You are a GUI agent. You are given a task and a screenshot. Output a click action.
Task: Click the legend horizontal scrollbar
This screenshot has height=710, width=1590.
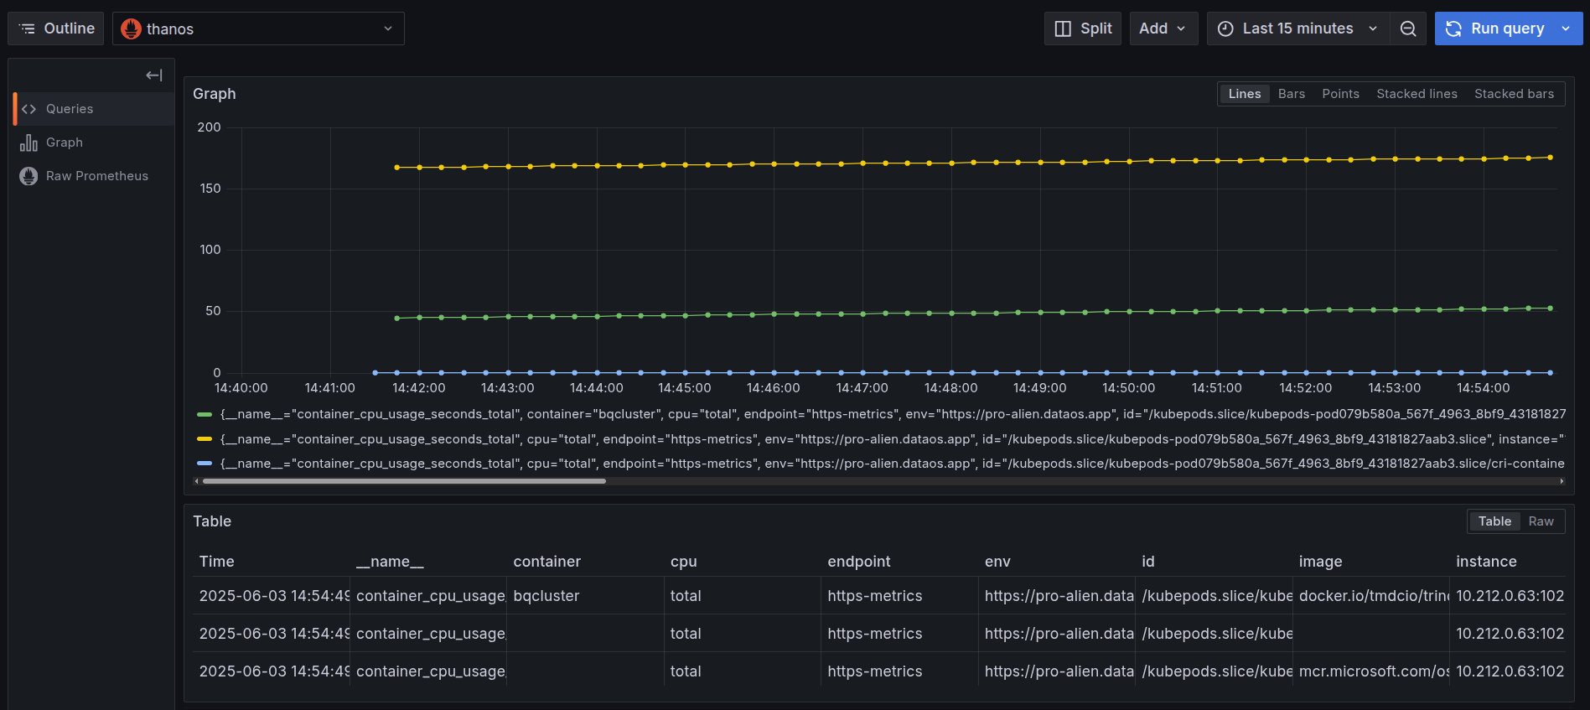click(404, 481)
